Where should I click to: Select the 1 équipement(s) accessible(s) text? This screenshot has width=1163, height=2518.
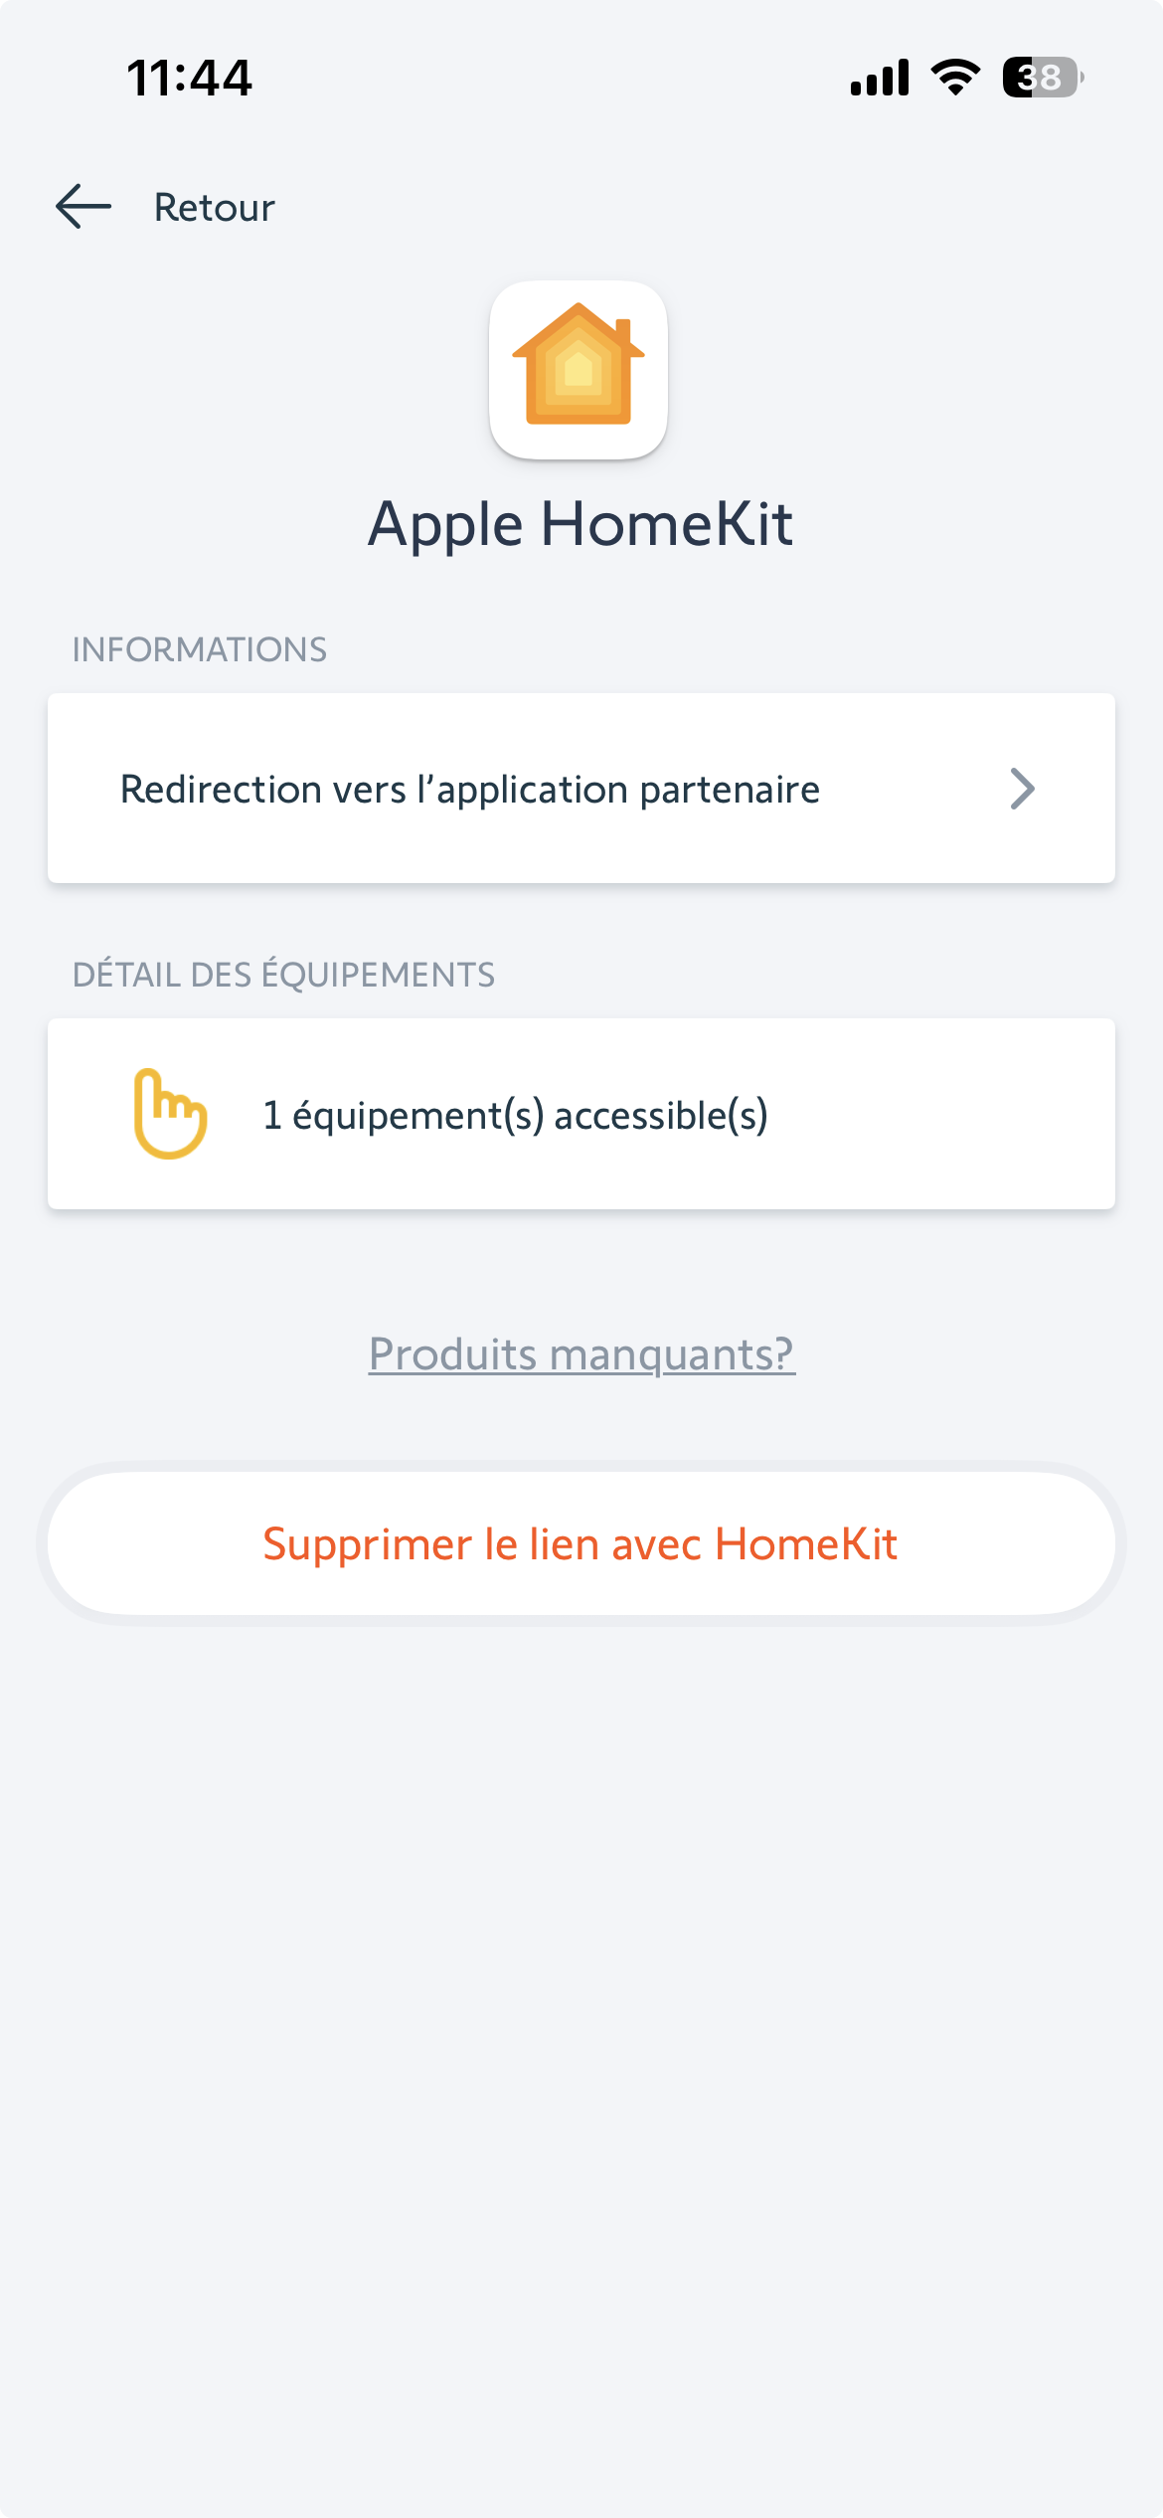(x=515, y=1115)
